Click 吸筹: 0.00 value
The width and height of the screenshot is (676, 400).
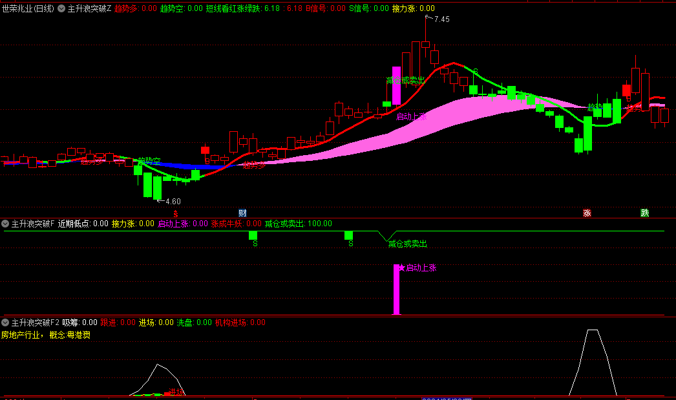79,322
